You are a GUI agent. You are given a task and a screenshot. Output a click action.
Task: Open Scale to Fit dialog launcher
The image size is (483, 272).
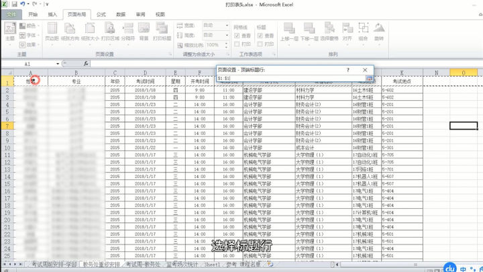pyautogui.click(x=228, y=54)
